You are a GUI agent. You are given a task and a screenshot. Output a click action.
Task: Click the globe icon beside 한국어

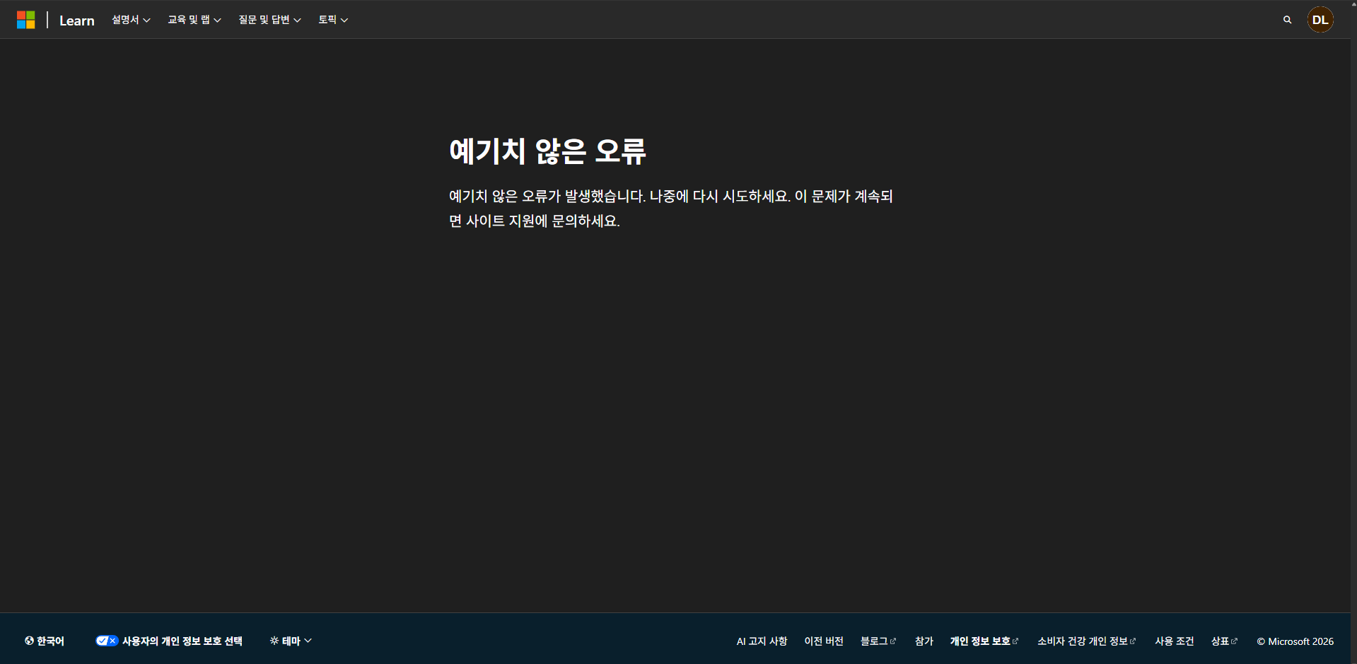(x=29, y=641)
